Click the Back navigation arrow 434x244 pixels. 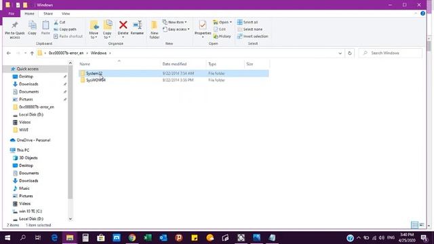(9, 53)
